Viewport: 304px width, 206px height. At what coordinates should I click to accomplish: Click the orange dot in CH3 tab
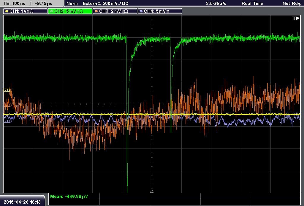96,11
